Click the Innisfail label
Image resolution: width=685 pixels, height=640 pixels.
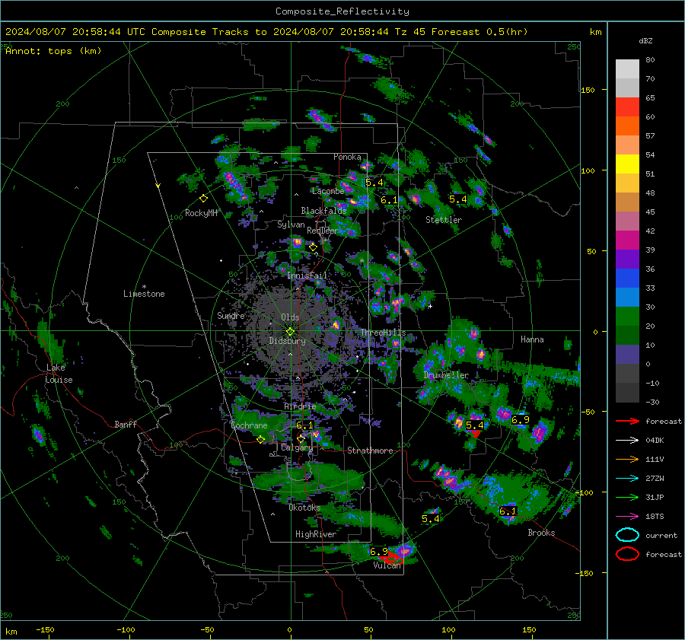[x=307, y=275]
